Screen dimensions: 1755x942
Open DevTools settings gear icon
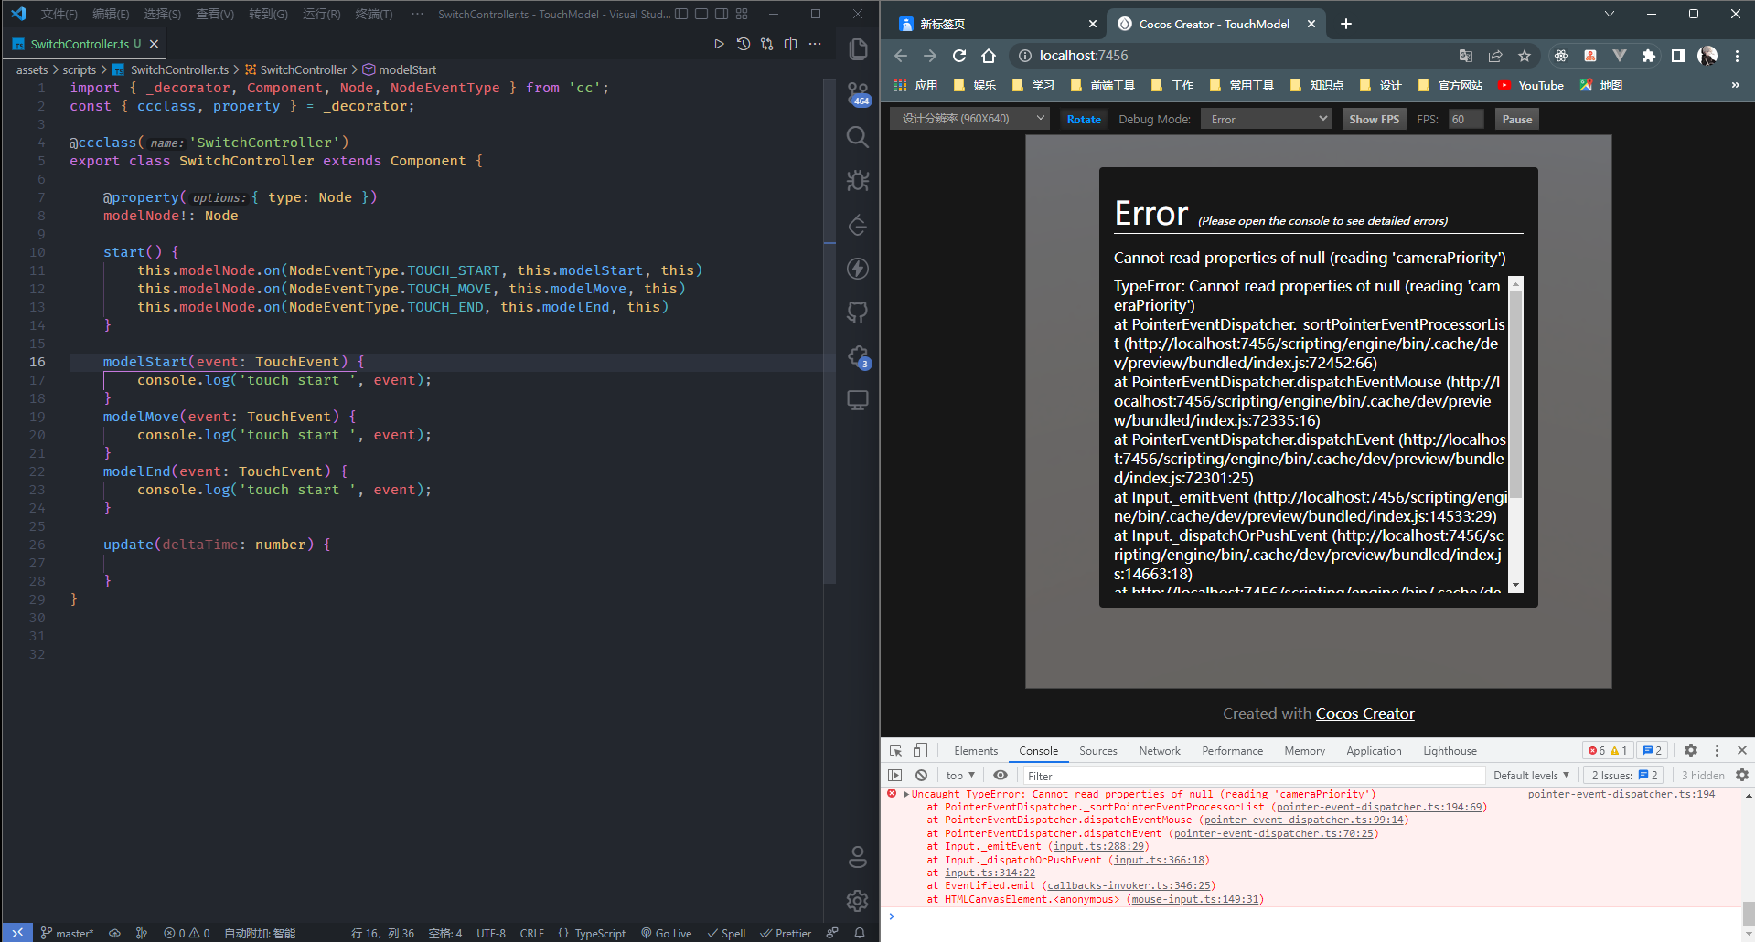[1691, 750]
